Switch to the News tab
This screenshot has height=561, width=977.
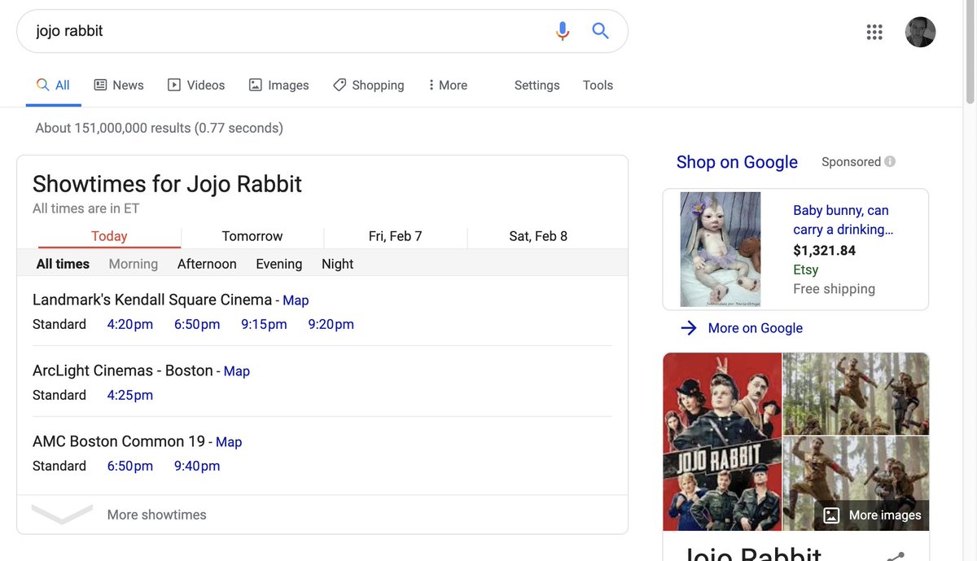[119, 85]
